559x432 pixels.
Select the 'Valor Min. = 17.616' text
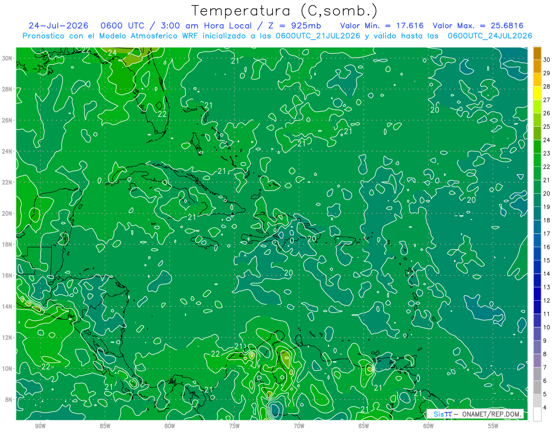(382, 26)
